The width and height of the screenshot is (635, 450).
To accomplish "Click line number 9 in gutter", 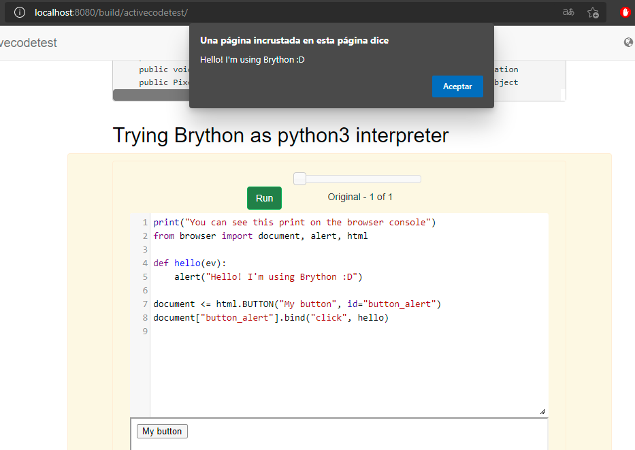I will point(145,332).
